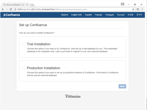The width and height of the screenshot is (147, 110).
Task: Switch language to Português
Action: tap(109, 15)
